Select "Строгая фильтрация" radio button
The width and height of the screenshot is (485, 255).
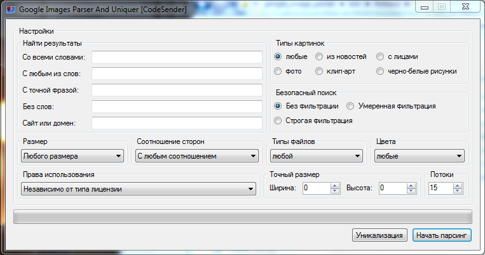pyautogui.click(x=278, y=121)
